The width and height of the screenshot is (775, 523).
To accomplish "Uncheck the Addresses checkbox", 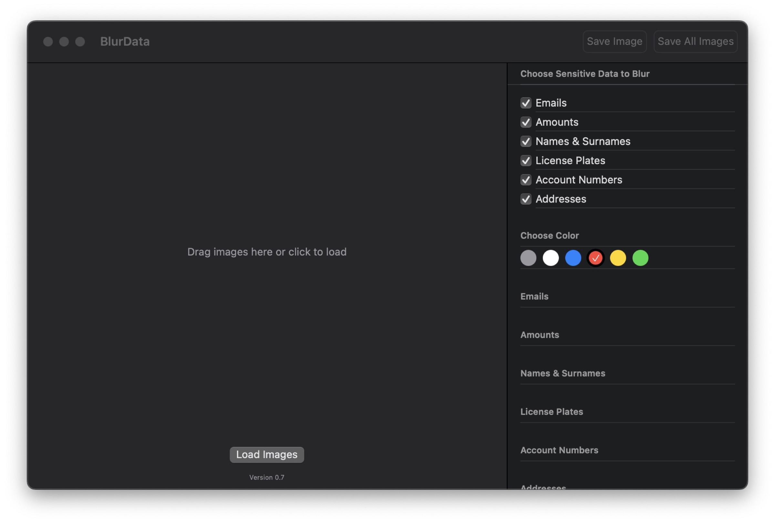I will click(526, 199).
